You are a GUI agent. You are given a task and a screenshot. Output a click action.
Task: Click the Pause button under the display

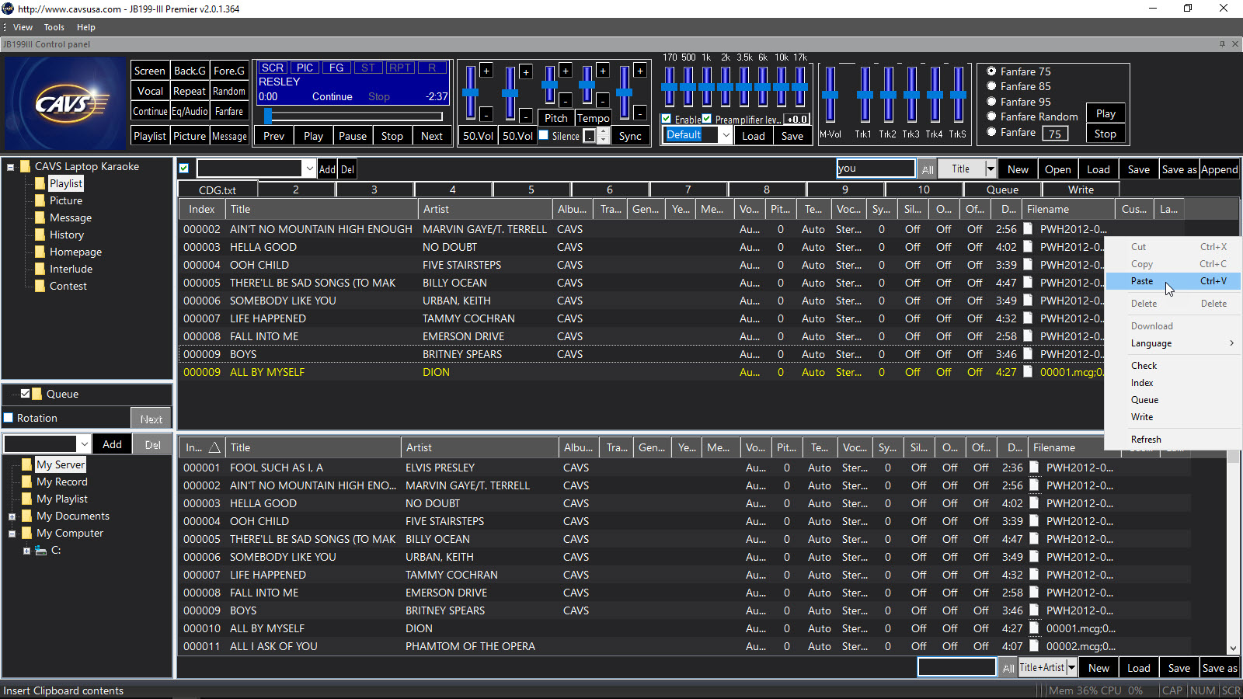(x=353, y=136)
